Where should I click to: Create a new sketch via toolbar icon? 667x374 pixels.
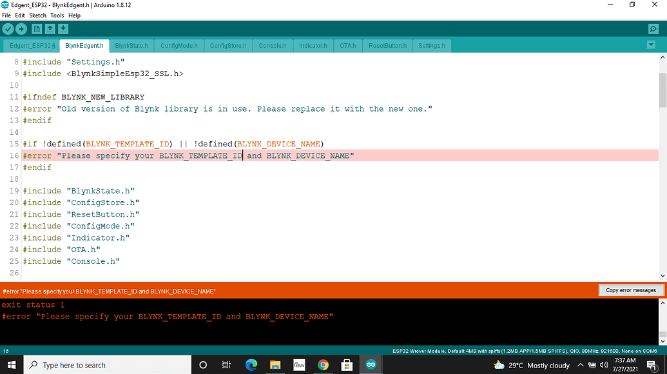[37, 28]
